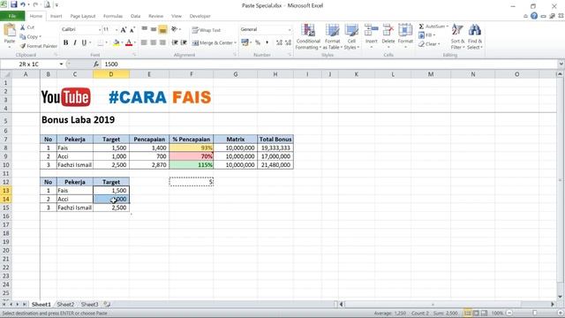
Task: Open the Clear eraser menu
Action: [x=429, y=44]
